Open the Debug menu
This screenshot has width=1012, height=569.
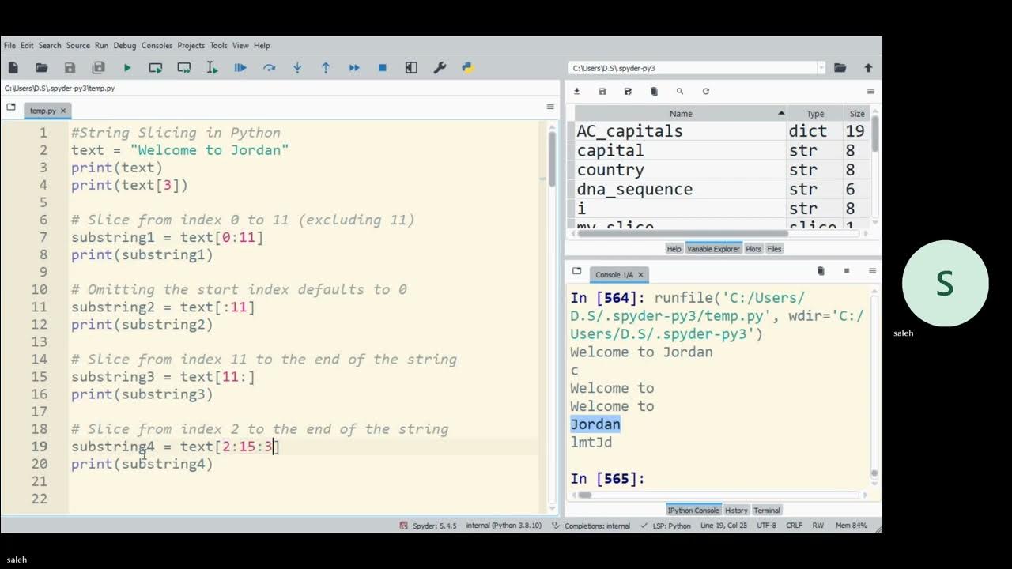(x=125, y=46)
